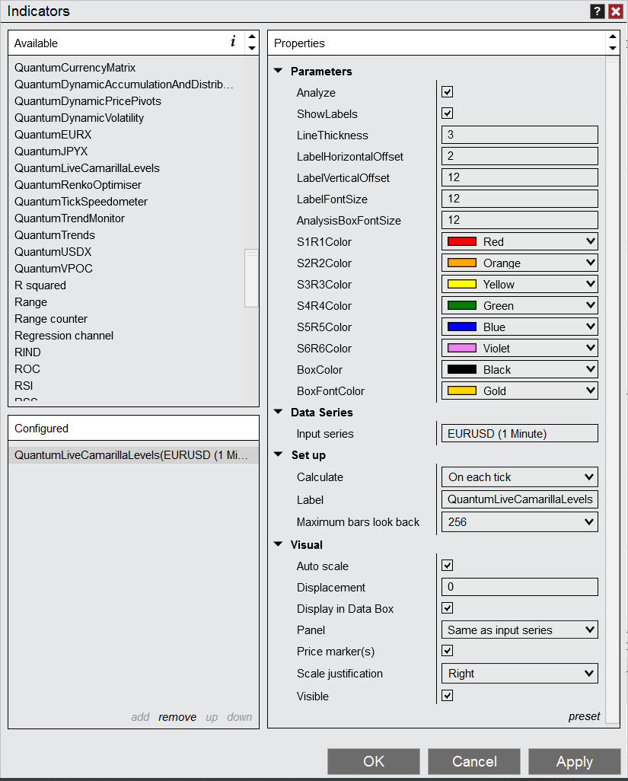Toggle the Auto scale checkbox

click(x=448, y=566)
